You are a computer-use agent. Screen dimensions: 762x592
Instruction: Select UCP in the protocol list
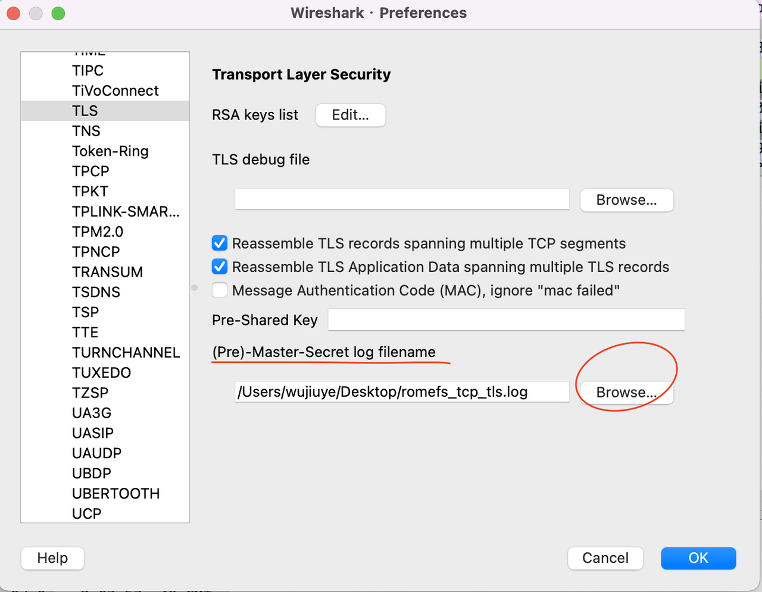105,513
